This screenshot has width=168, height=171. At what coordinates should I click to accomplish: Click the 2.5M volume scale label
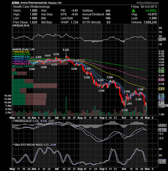8,112
